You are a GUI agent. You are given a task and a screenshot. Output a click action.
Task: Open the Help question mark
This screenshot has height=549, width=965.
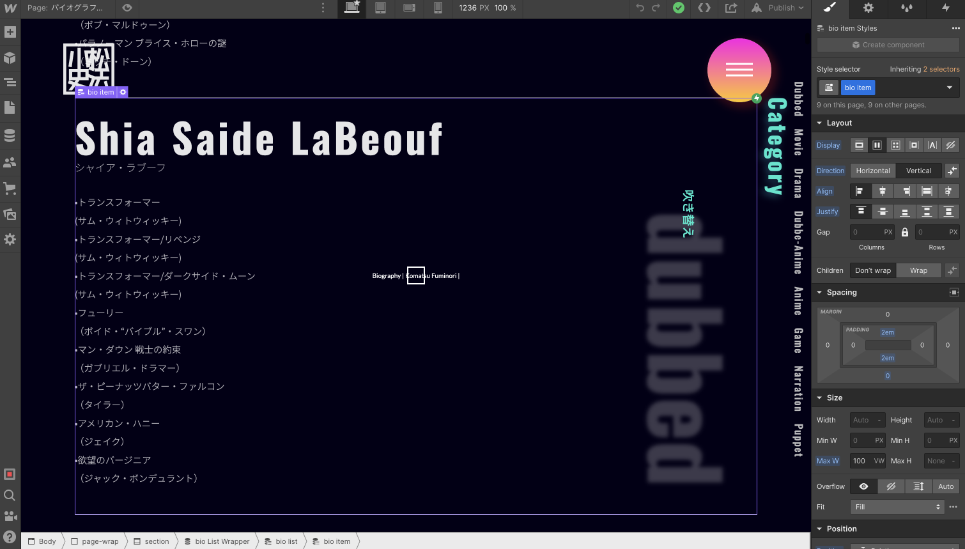click(x=10, y=537)
